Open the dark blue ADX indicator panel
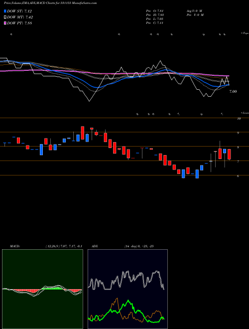249x329 pixels. pyautogui.click(x=127, y=289)
